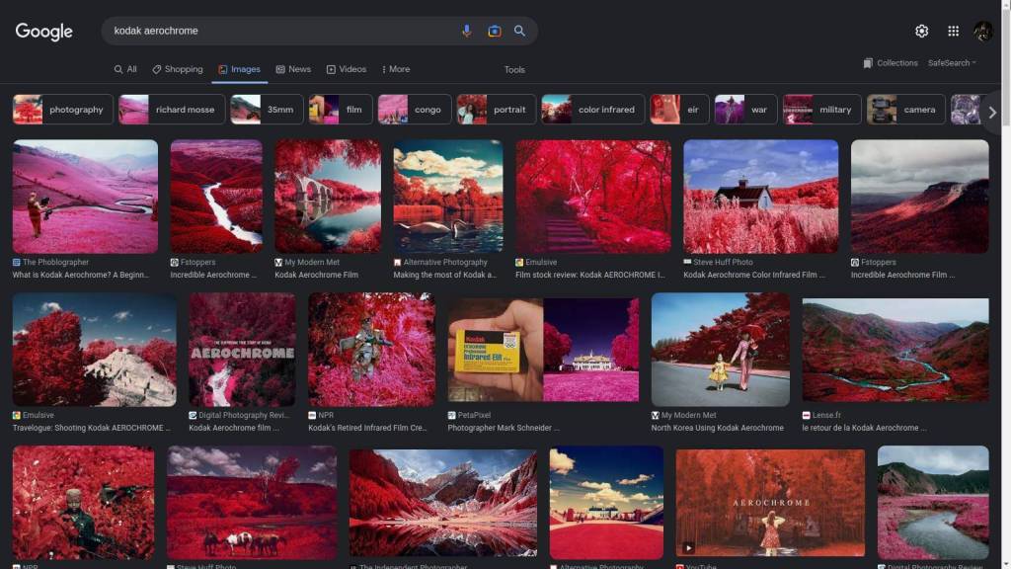1011x569 pixels.
Task: Open the Google apps grid
Action: (x=953, y=31)
